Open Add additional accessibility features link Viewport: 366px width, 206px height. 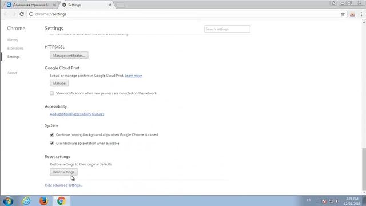(x=77, y=114)
